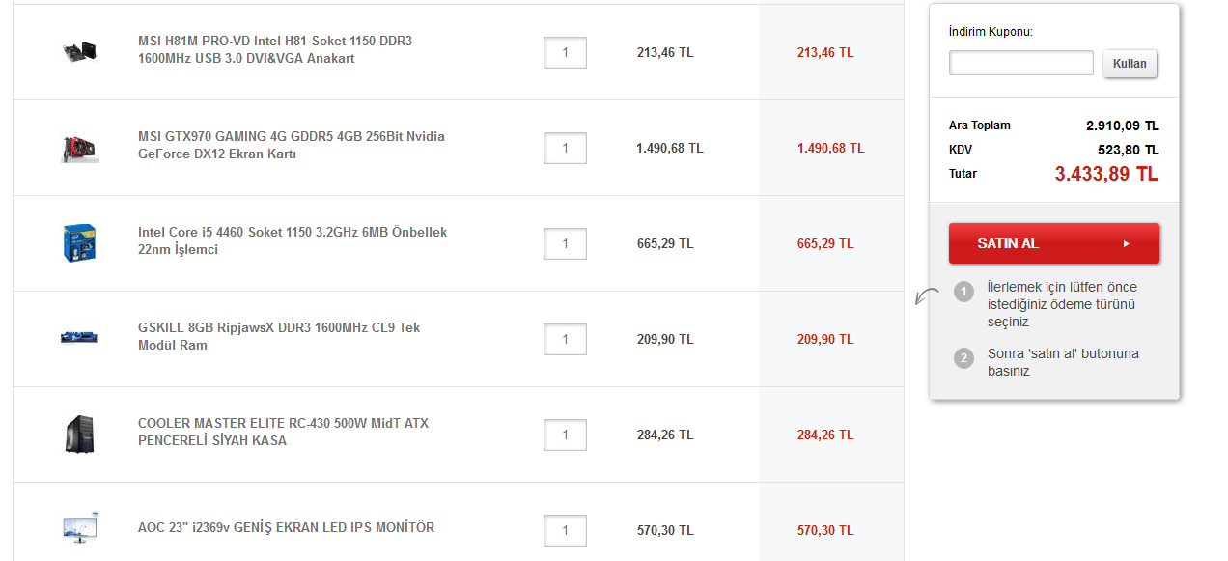Edit quantity of GSKILL 8GB RAM
Image resolution: width=1228 pixels, height=561 pixels.
(565, 339)
